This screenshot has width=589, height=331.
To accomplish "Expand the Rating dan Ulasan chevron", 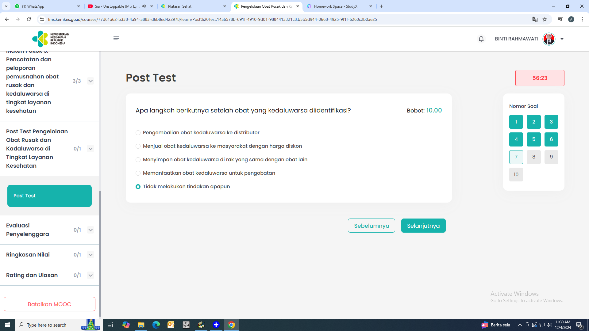I will pyautogui.click(x=90, y=276).
